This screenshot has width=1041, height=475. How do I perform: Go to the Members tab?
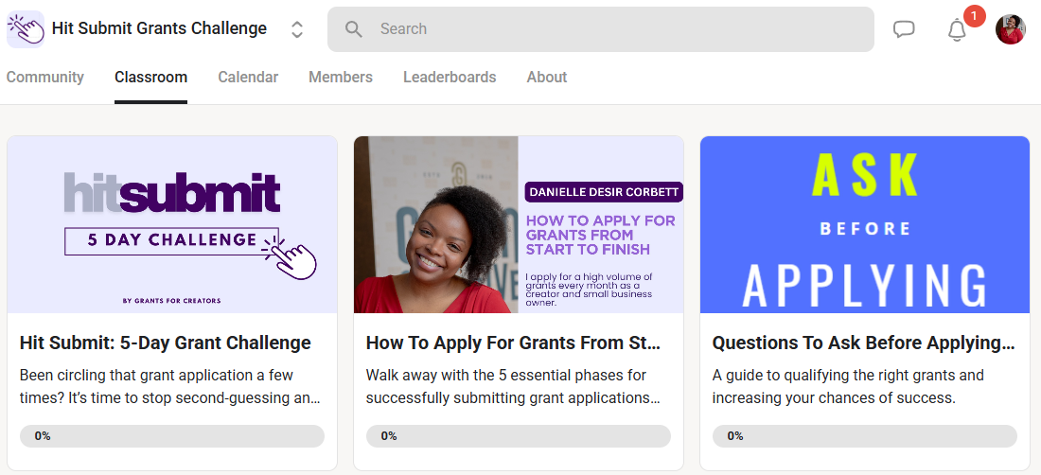pos(341,77)
